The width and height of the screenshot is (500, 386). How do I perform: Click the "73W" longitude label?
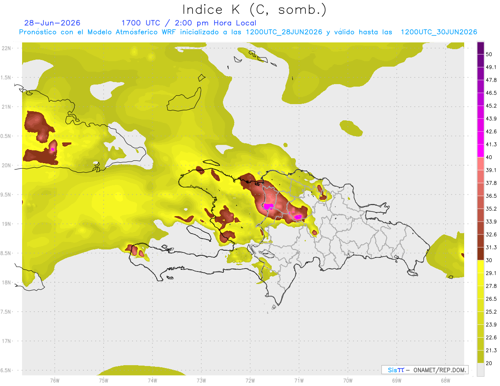coord(201,380)
